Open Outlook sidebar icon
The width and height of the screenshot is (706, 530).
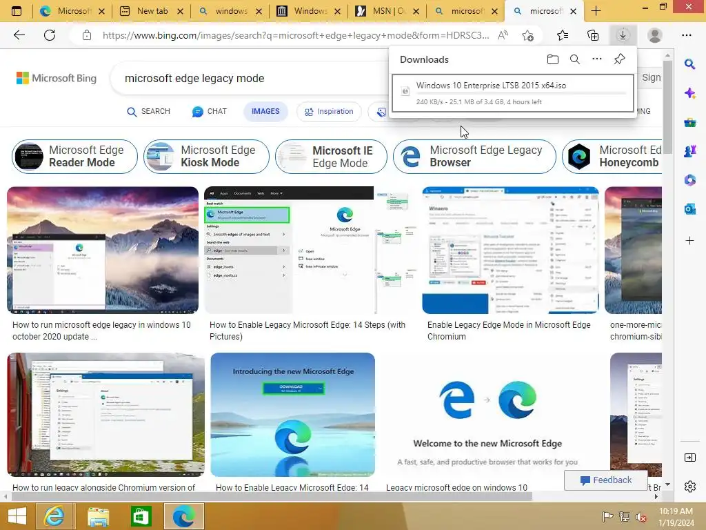coord(689,209)
